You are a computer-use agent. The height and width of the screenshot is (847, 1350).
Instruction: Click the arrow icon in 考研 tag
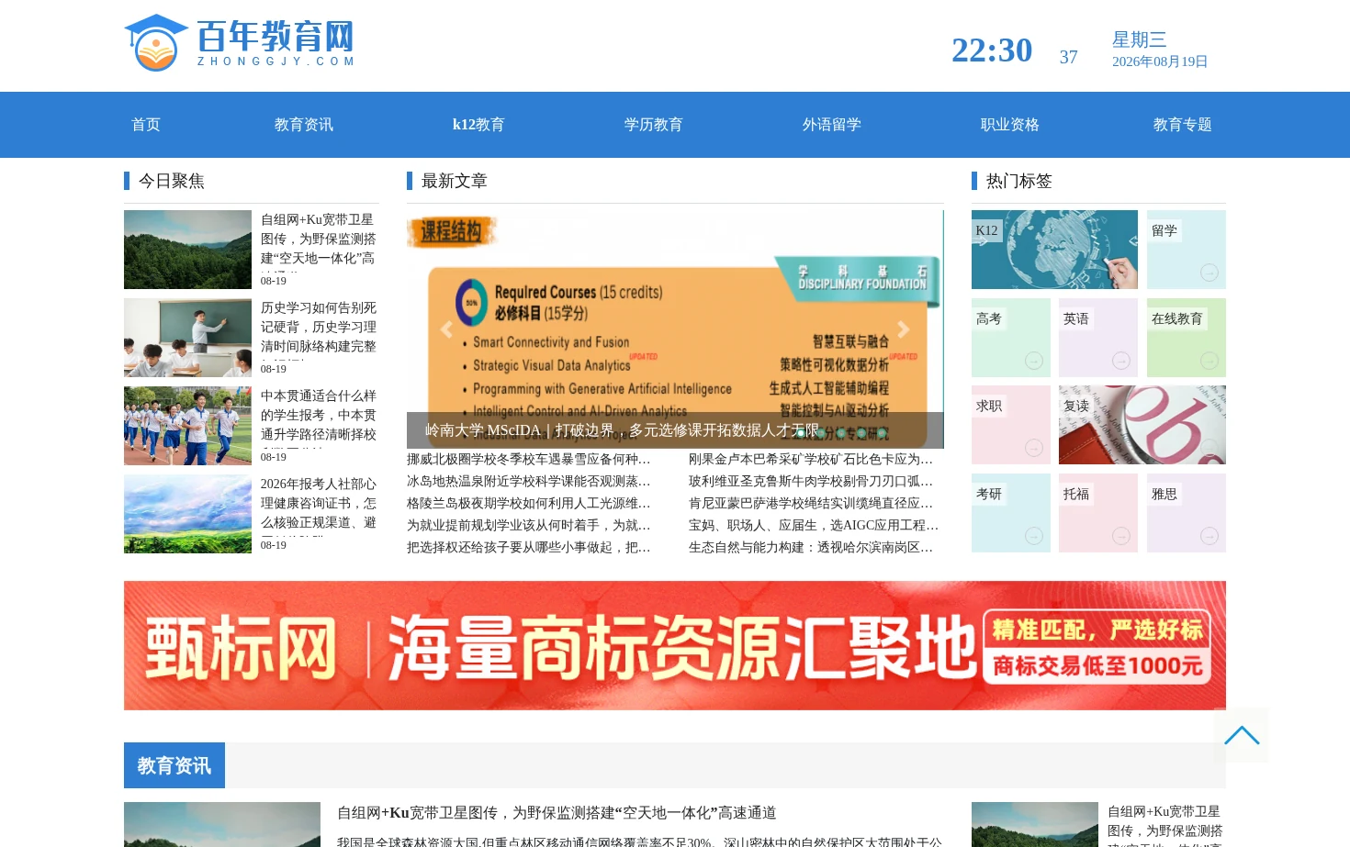pos(1034,536)
